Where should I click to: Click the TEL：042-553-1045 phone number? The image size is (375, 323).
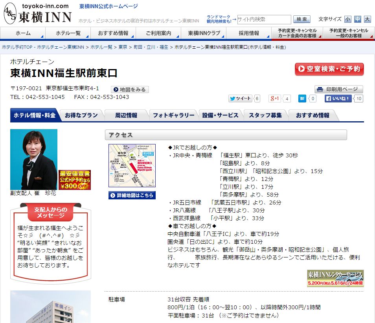click(x=37, y=97)
